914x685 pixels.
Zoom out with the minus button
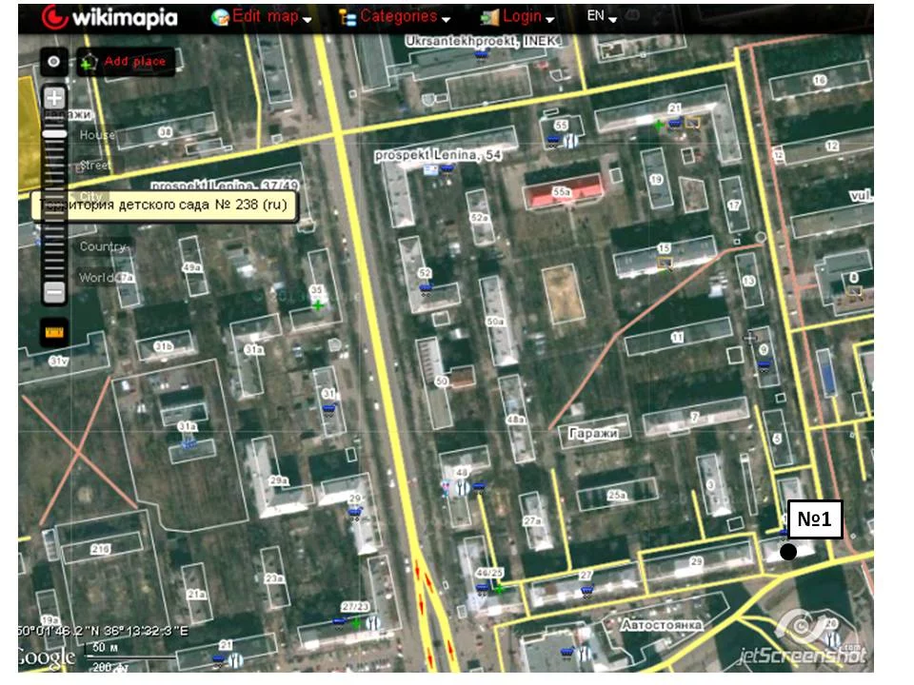(x=54, y=292)
